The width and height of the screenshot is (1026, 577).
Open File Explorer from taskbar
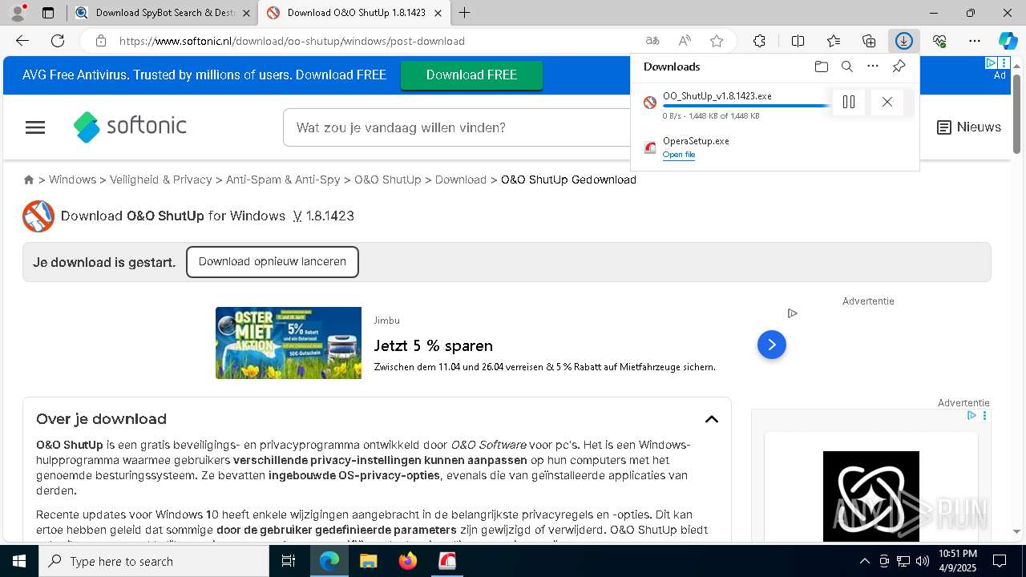[368, 561]
